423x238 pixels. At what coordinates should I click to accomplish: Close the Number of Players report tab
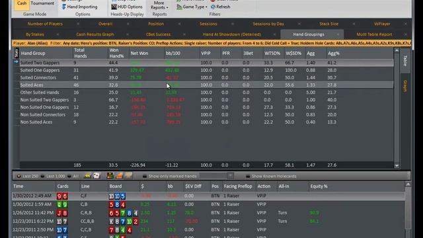tap(78, 24)
